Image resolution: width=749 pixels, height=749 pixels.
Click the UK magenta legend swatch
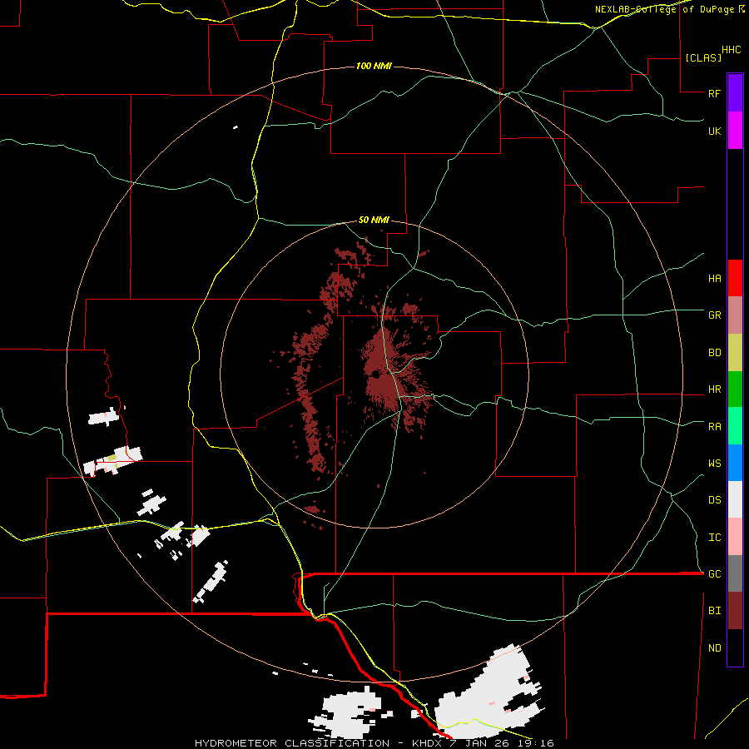(735, 131)
